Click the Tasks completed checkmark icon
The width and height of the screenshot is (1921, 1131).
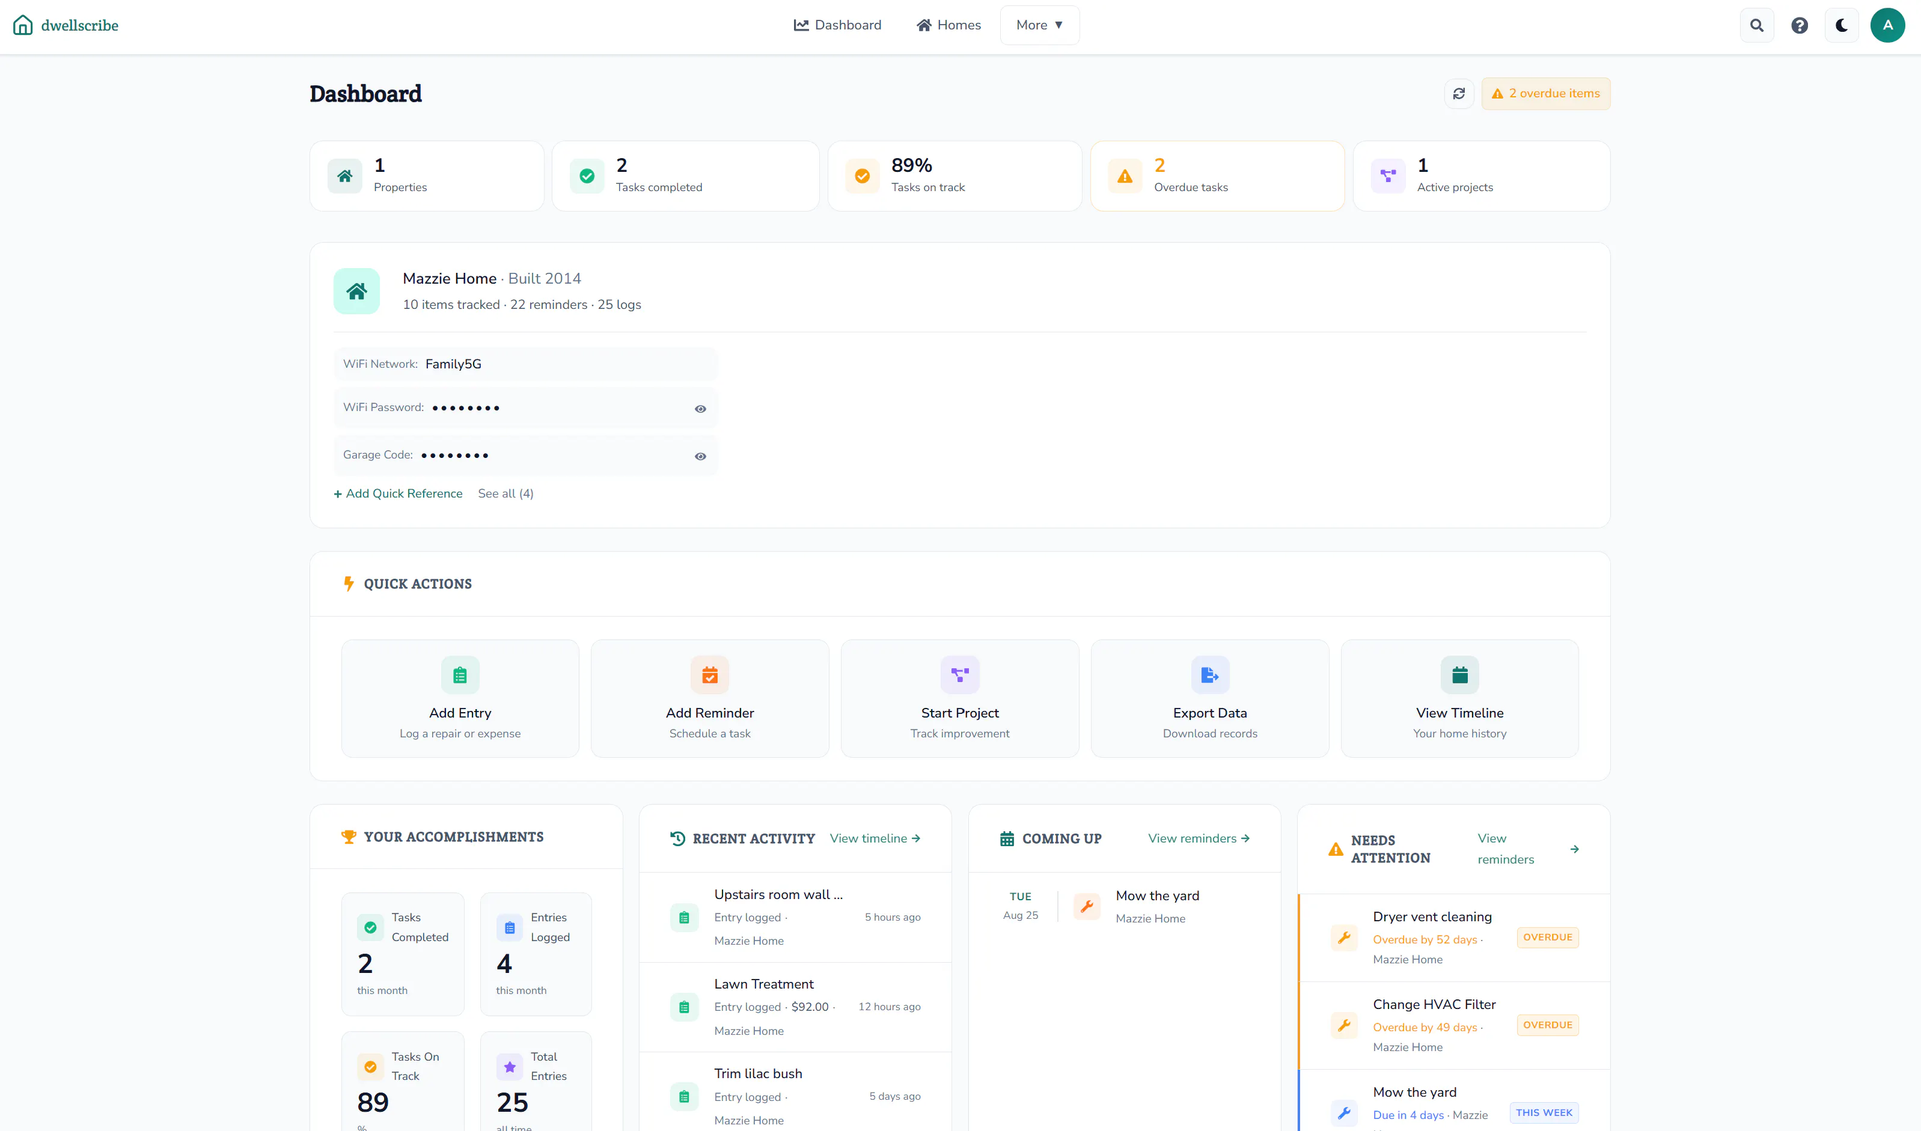coord(587,176)
